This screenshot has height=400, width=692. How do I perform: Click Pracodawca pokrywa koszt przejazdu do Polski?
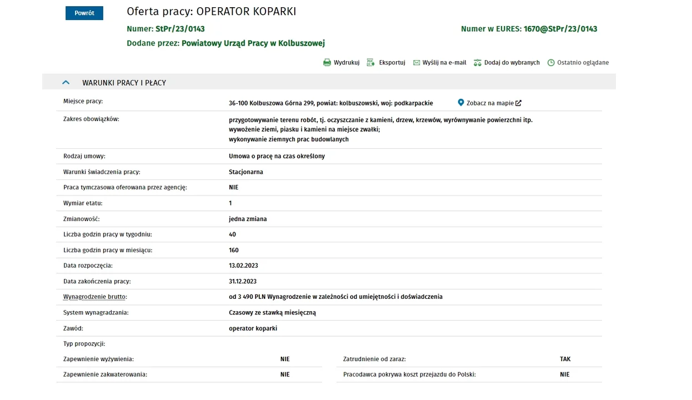pyautogui.click(x=409, y=374)
